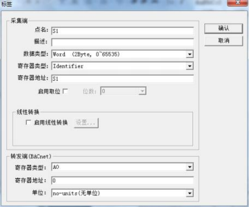Click the Identifier text in register type box
249x207 pixels.
[68, 66]
